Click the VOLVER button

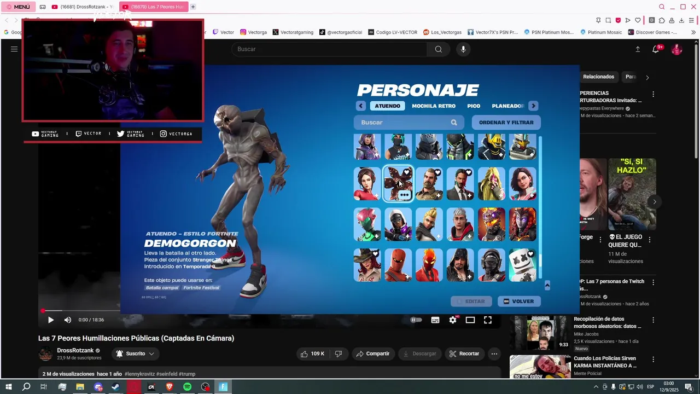[518, 302]
